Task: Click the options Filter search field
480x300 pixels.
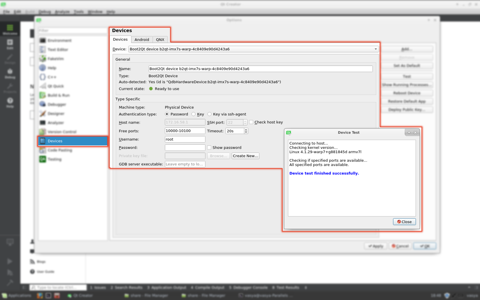Action: pyautogui.click(x=73, y=31)
